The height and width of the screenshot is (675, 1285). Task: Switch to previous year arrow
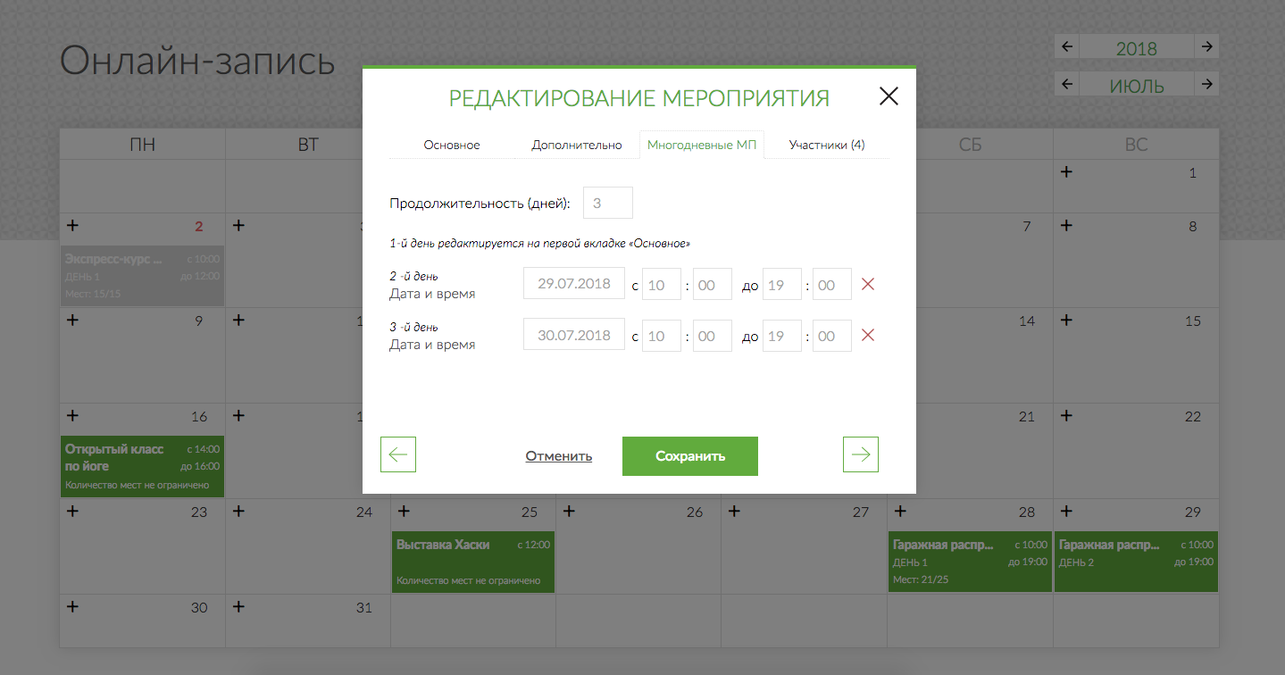click(1067, 46)
